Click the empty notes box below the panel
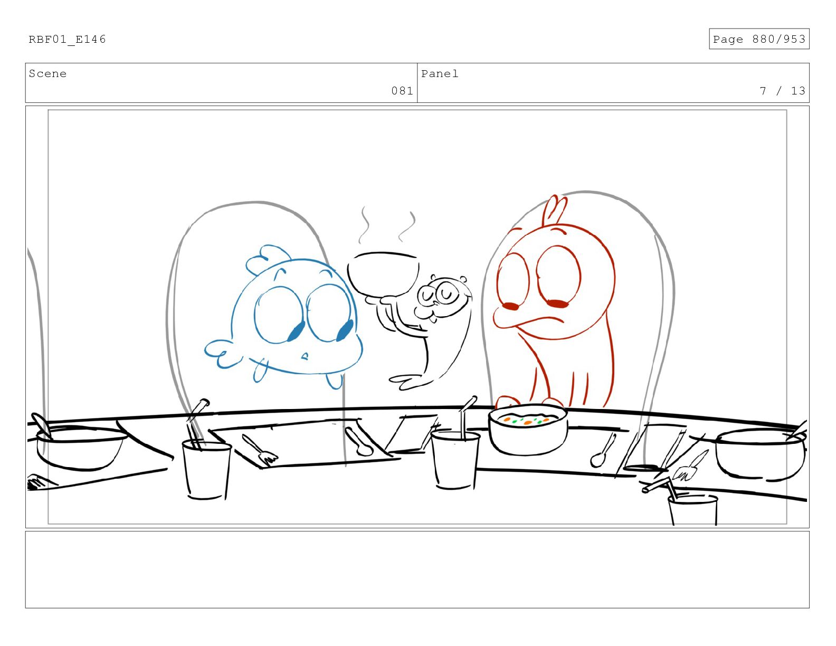The width and height of the screenshot is (836, 646). pos(417,569)
